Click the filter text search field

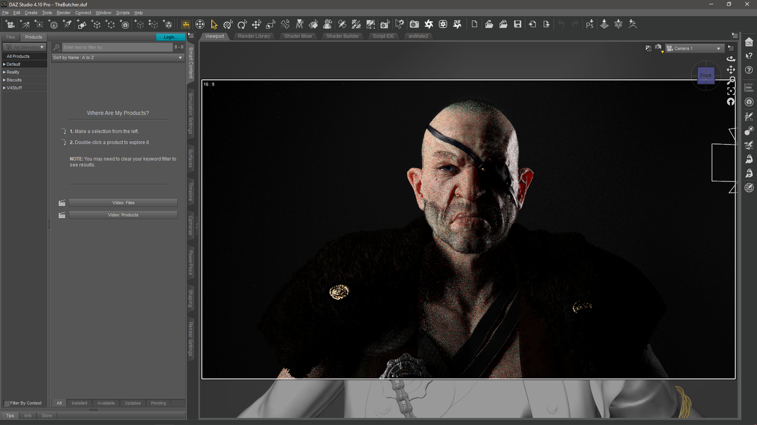click(117, 47)
